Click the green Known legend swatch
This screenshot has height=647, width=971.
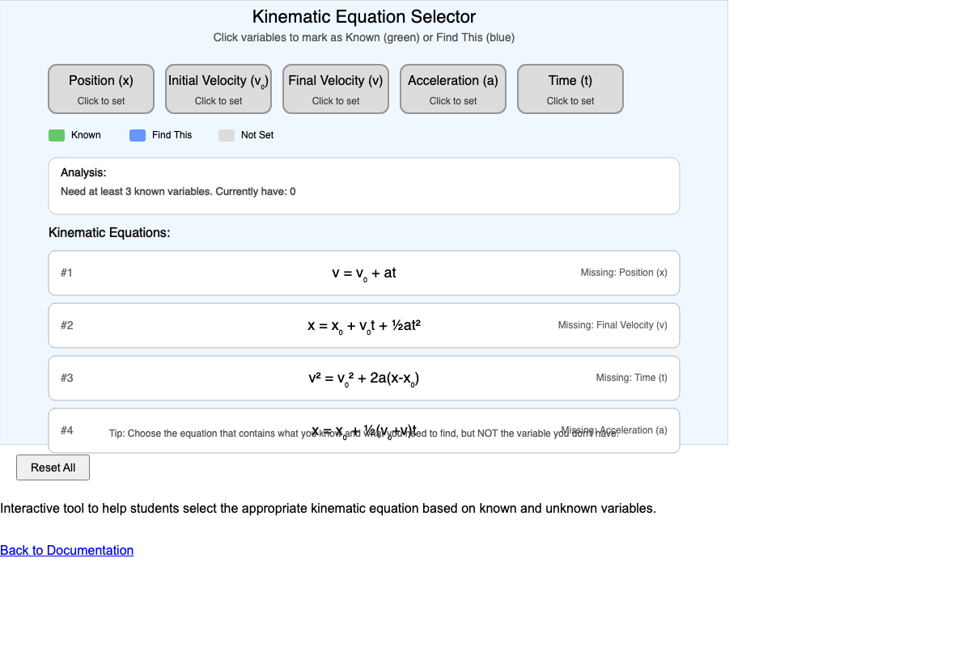(55, 135)
